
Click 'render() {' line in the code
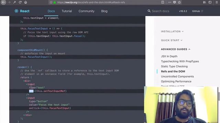pos(25,67)
